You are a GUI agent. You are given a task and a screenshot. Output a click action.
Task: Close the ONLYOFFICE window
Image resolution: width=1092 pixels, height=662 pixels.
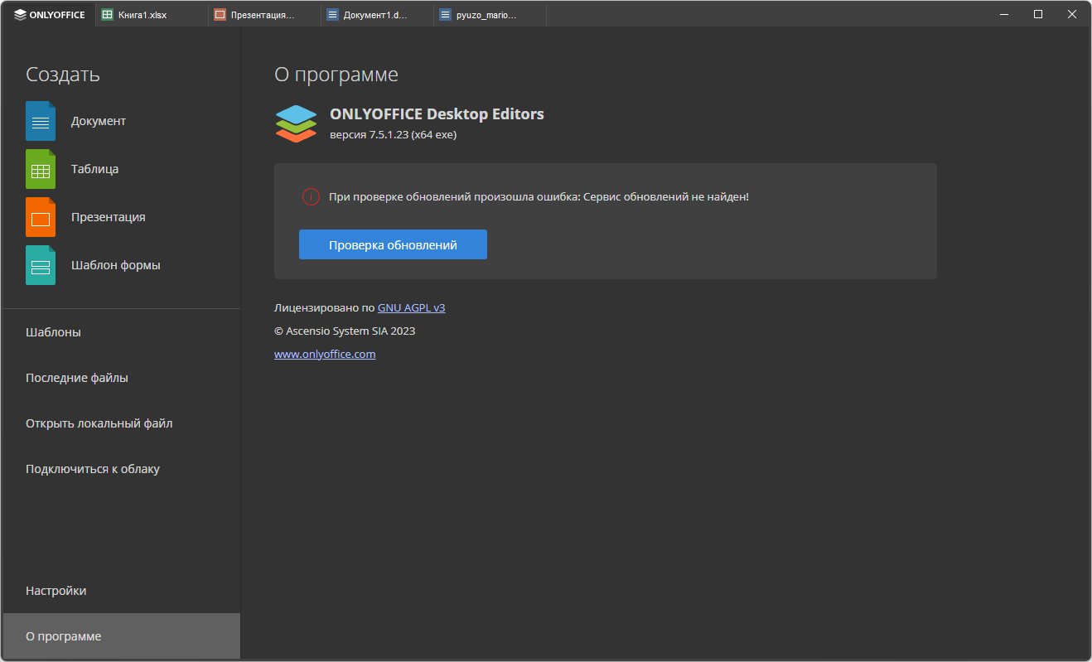(1073, 14)
